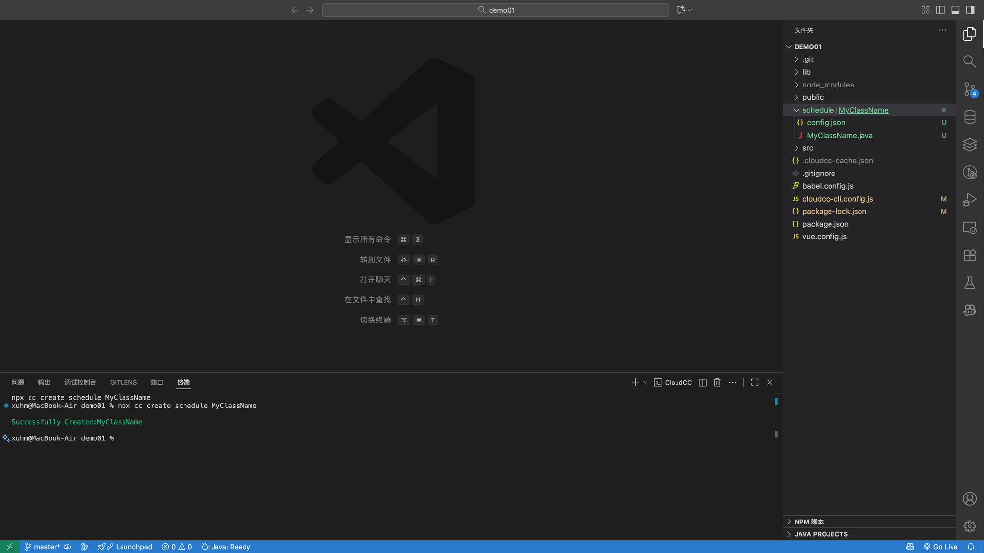Switch to the 调试控制台 tab

pyautogui.click(x=80, y=382)
